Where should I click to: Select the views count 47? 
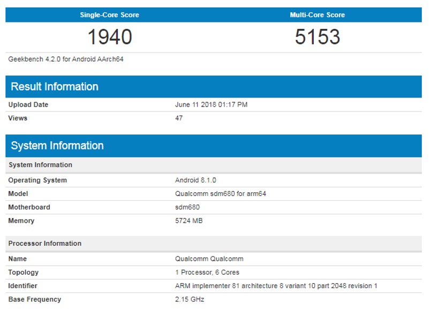pyautogui.click(x=179, y=118)
